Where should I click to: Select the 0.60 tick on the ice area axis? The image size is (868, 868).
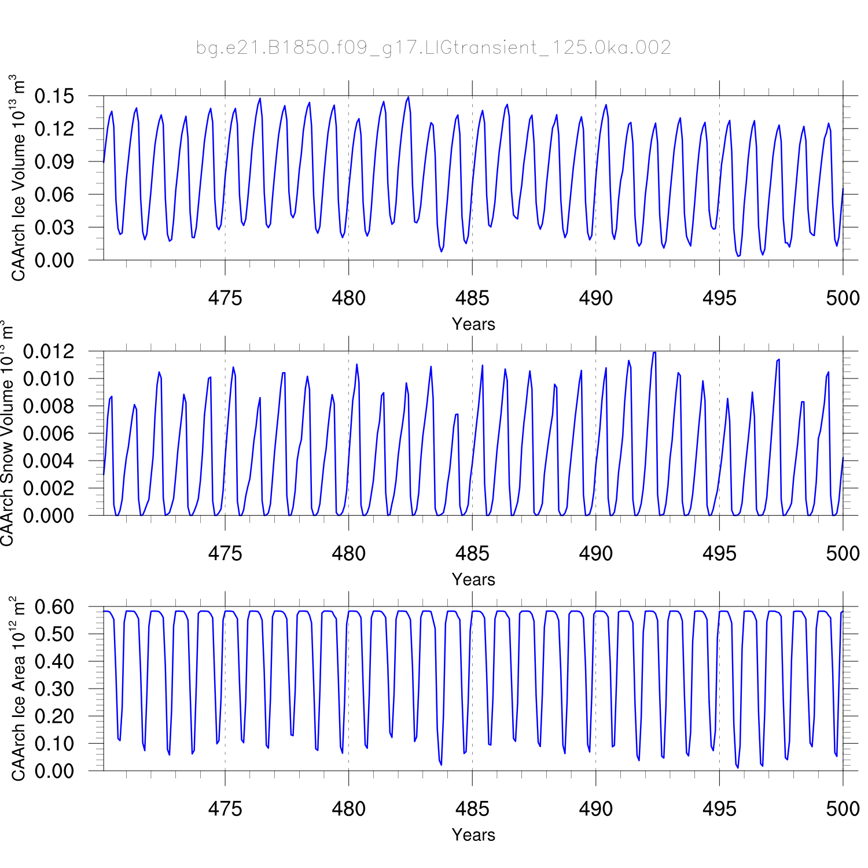[x=54, y=607]
